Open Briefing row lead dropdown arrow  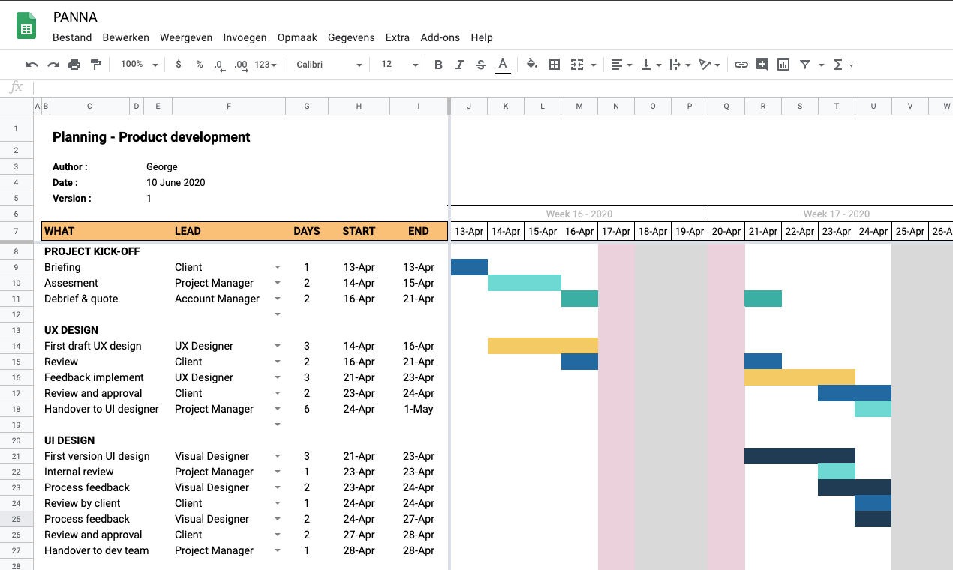(x=278, y=267)
